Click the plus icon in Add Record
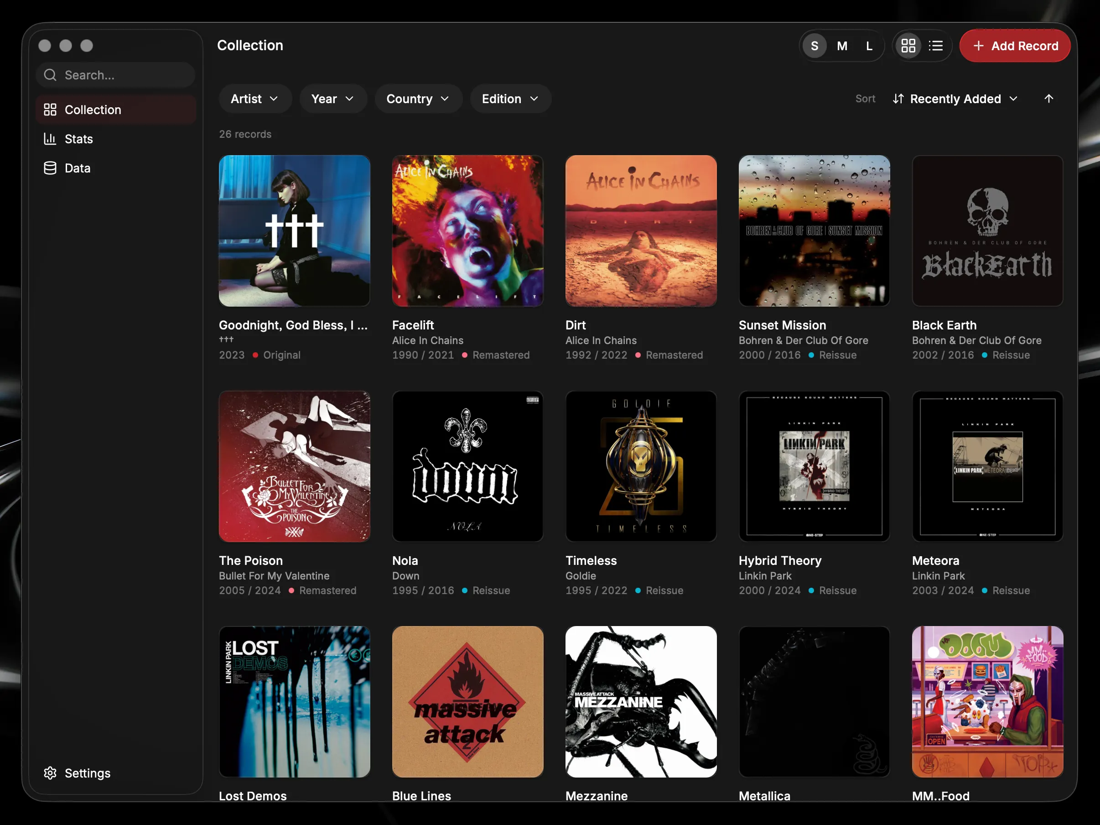 tap(979, 46)
